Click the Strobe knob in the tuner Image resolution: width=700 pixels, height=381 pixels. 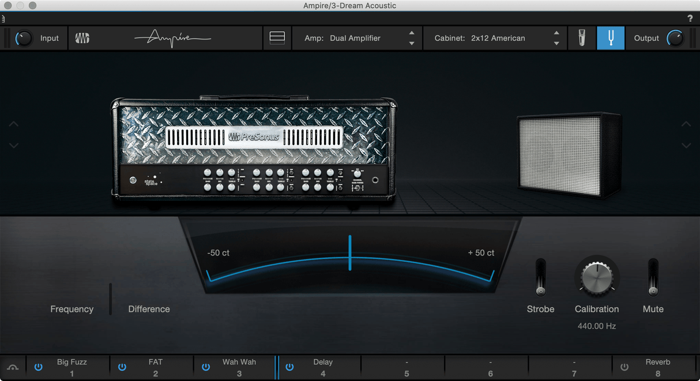(540, 278)
